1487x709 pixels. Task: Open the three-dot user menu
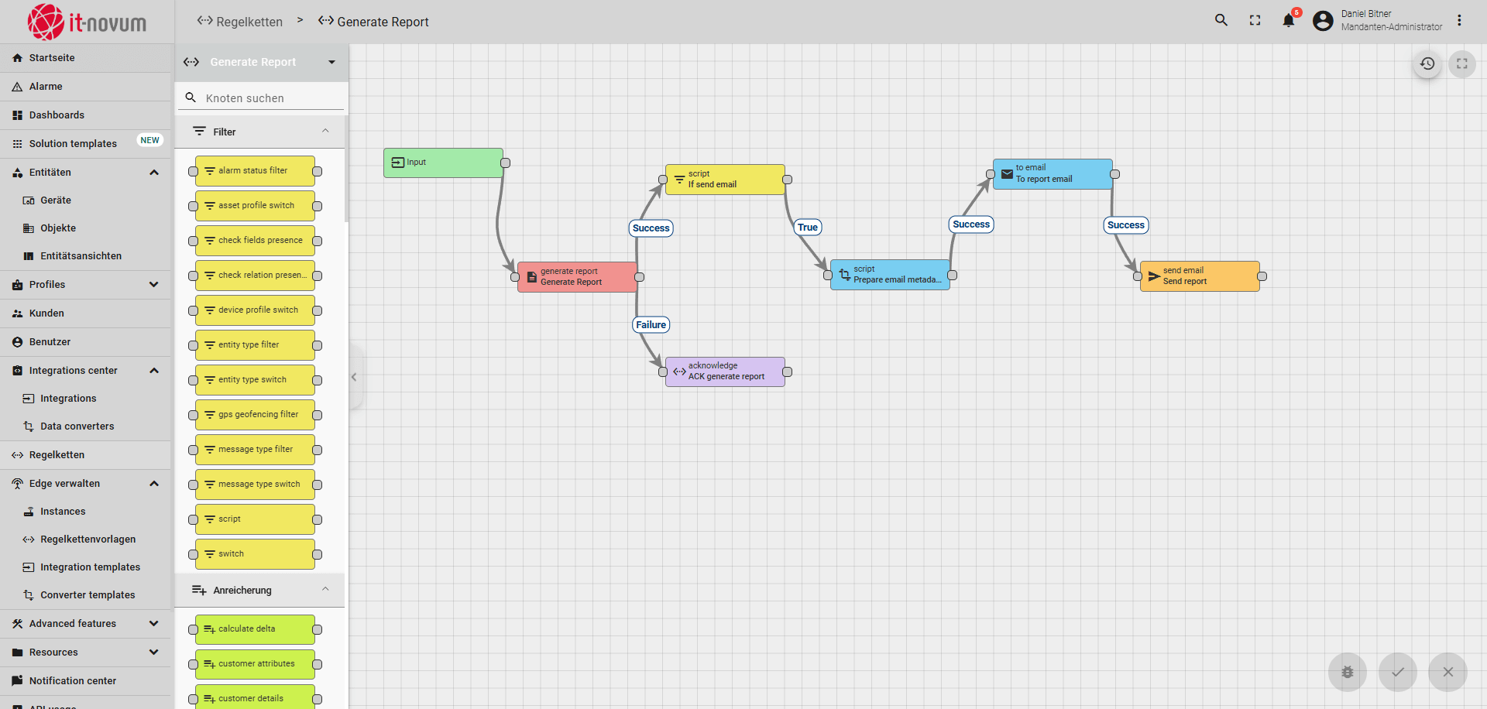pyautogui.click(x=1459, y=21)
